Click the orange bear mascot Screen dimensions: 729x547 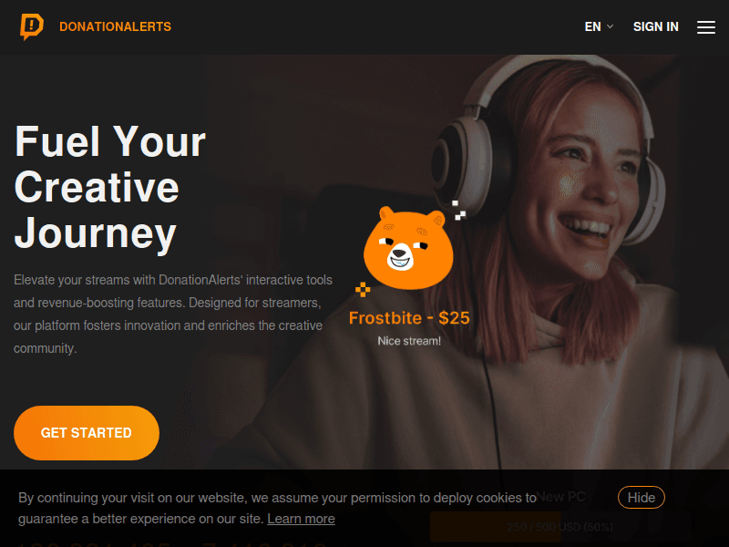click(408, 248)
